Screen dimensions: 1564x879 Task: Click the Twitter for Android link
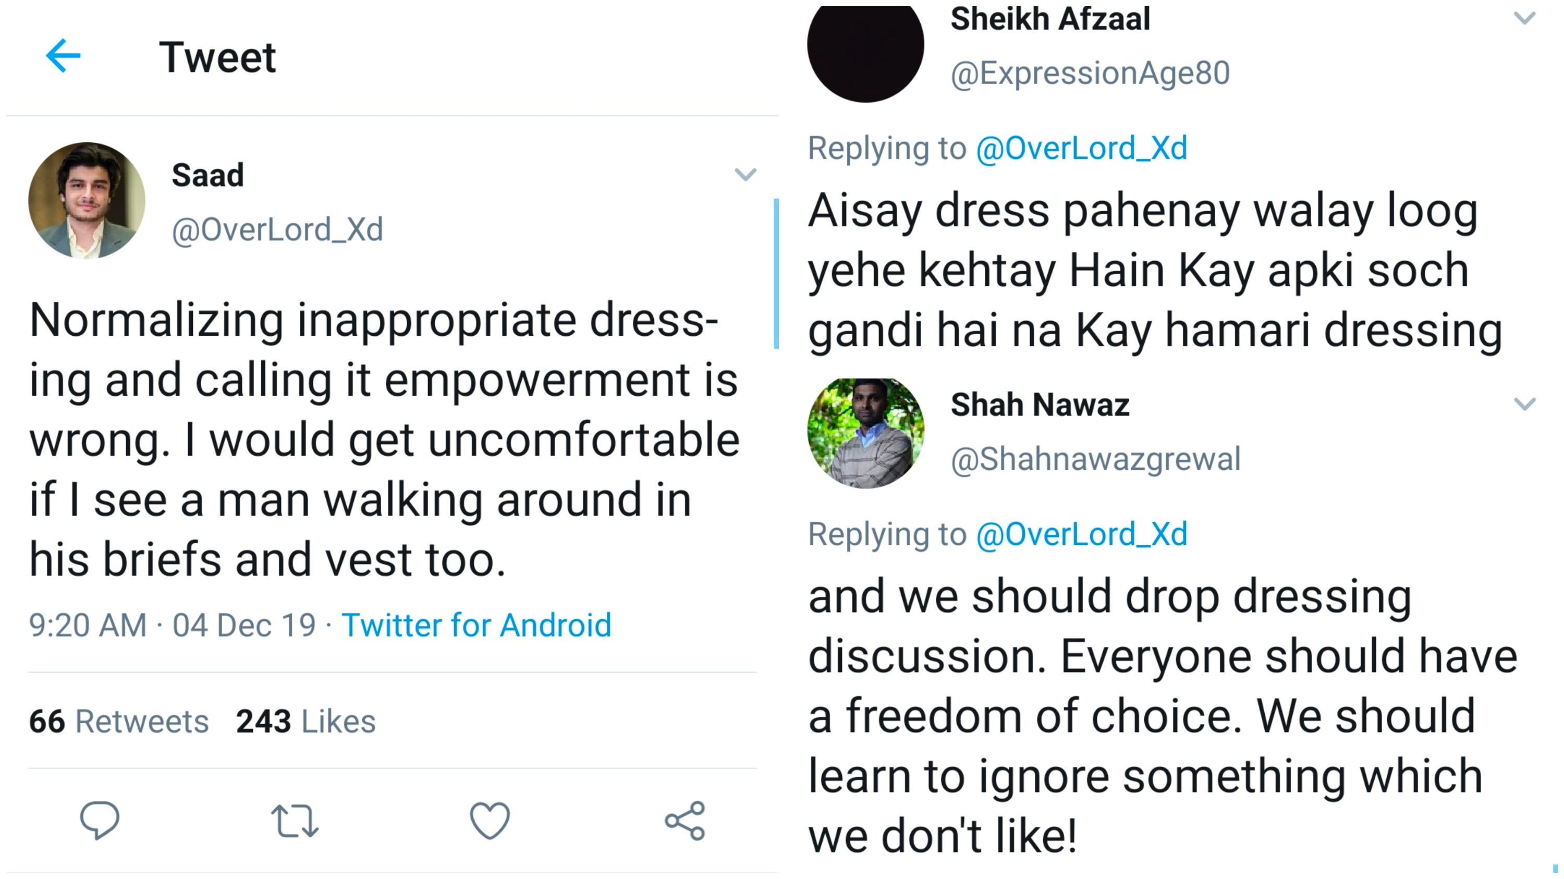[476, 625]
